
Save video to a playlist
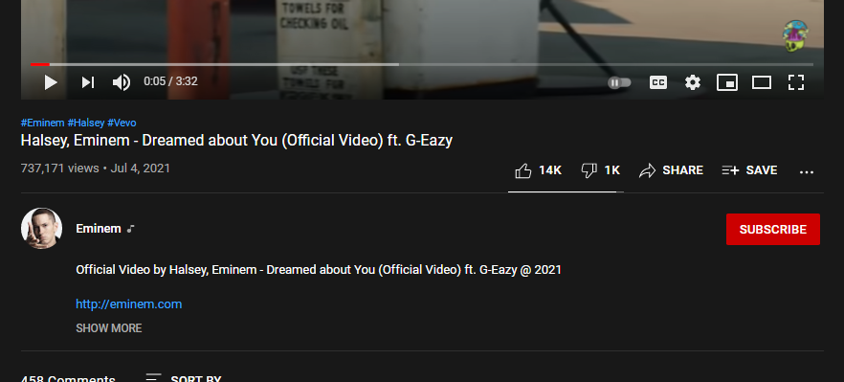click(x=749, y=170)
